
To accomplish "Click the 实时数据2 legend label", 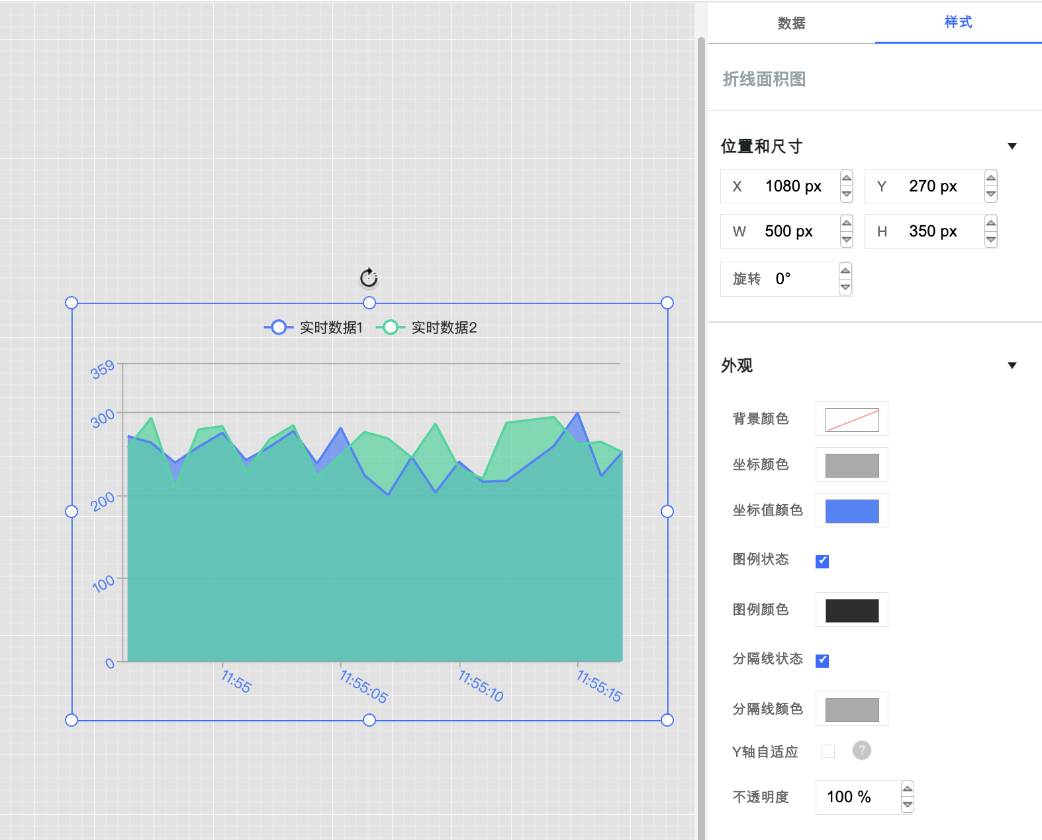I will click(x=444, y=327).
